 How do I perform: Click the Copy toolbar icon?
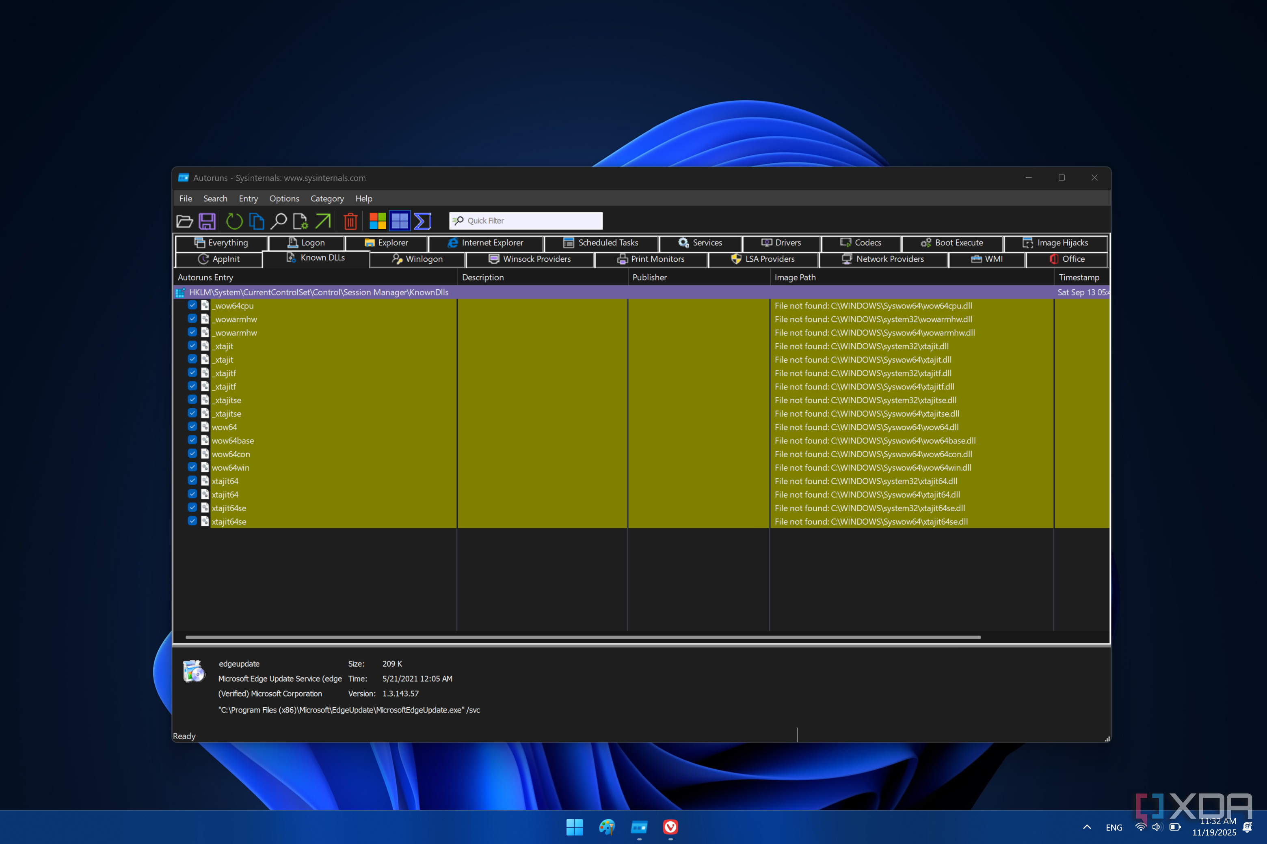[x=256, y=221]
